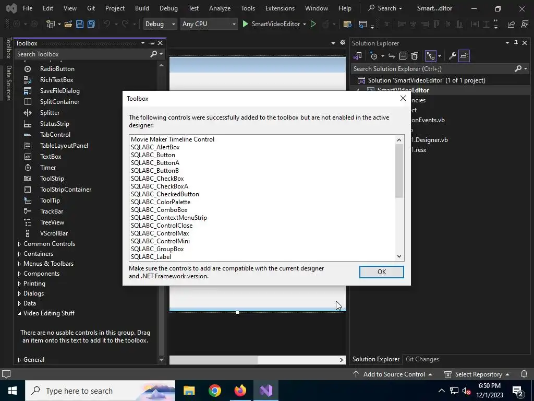Click the Search Toolbox field
Viewport: 534px width, 401px height.
click(83, 54)
